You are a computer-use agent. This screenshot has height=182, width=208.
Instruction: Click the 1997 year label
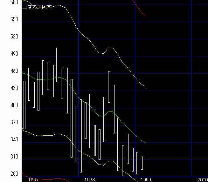click(33, 179)
